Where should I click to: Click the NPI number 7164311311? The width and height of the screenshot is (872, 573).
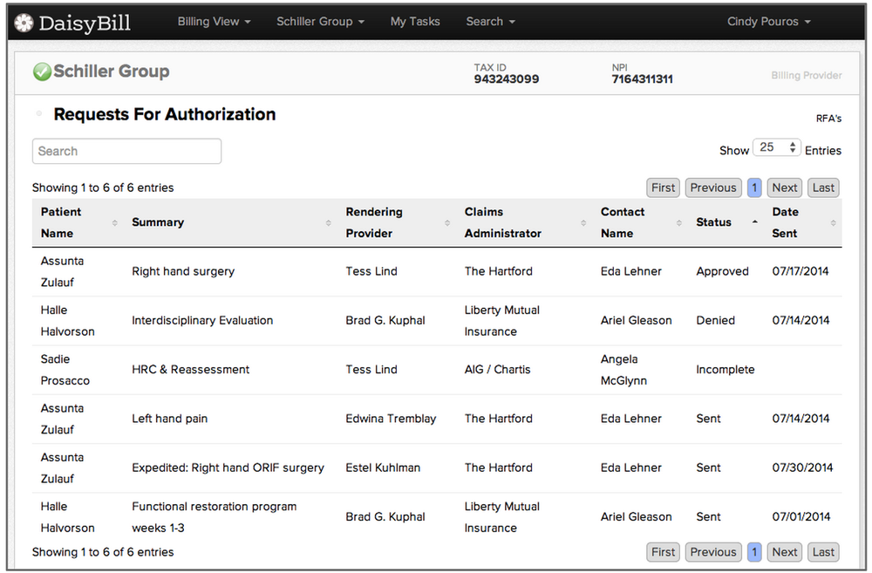click(x=643, y=79)
